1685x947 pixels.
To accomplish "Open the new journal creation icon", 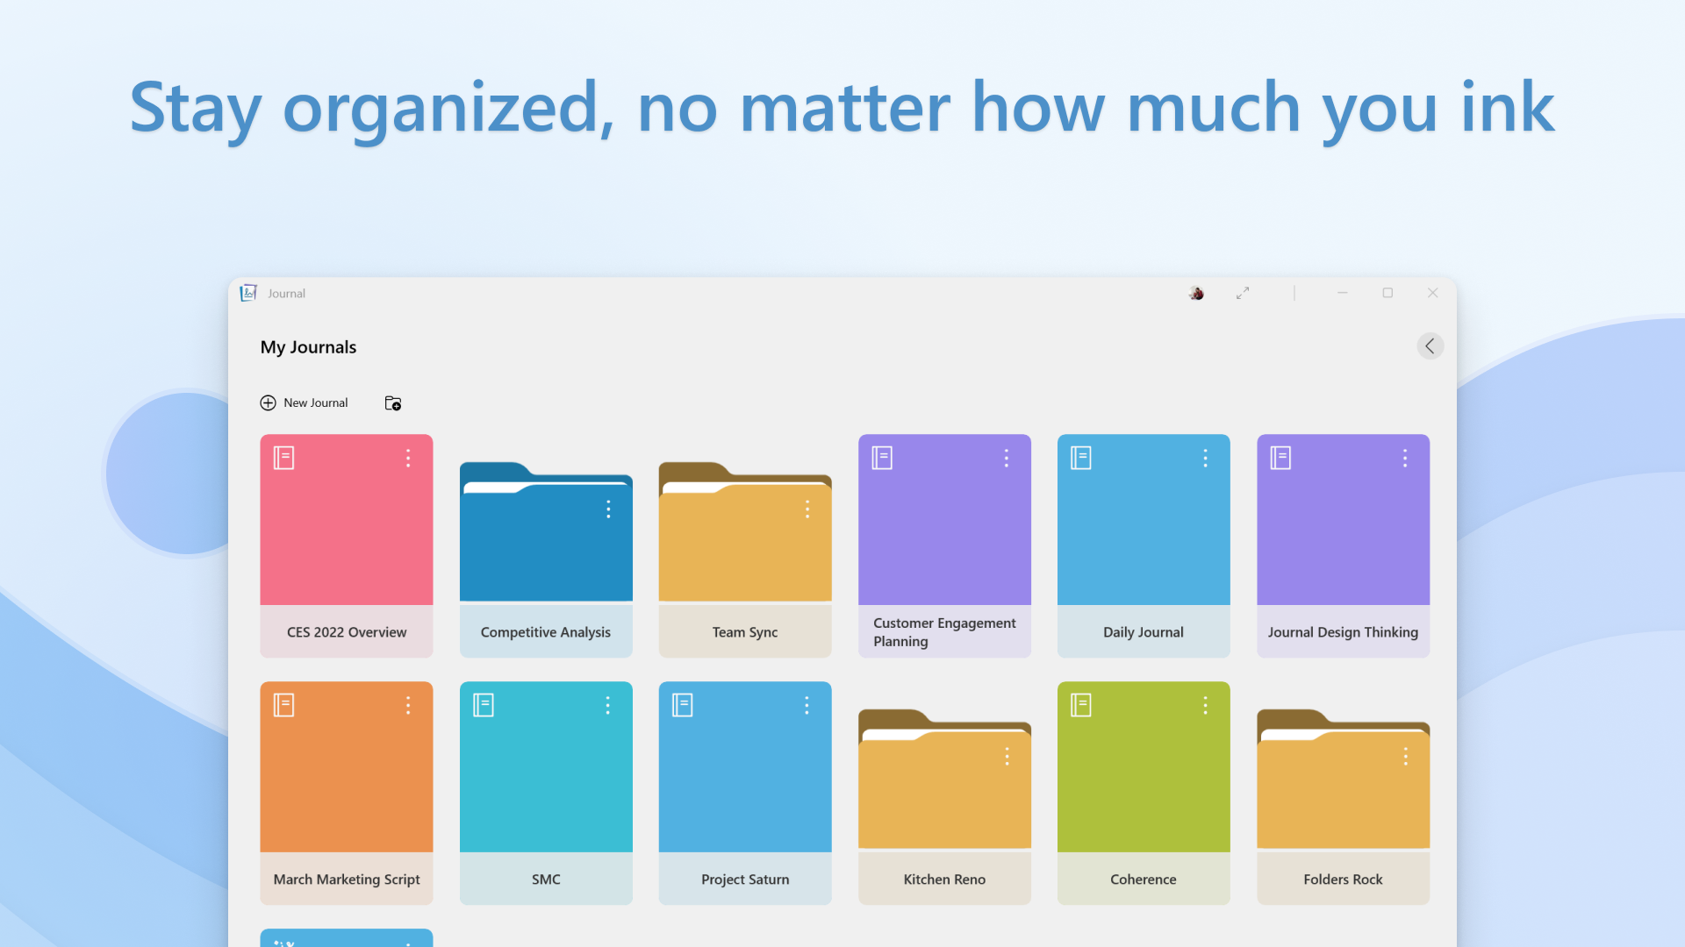I will [266, 402].
